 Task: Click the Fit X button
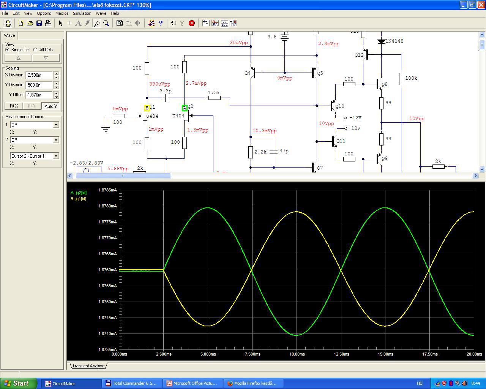(14, 106)
